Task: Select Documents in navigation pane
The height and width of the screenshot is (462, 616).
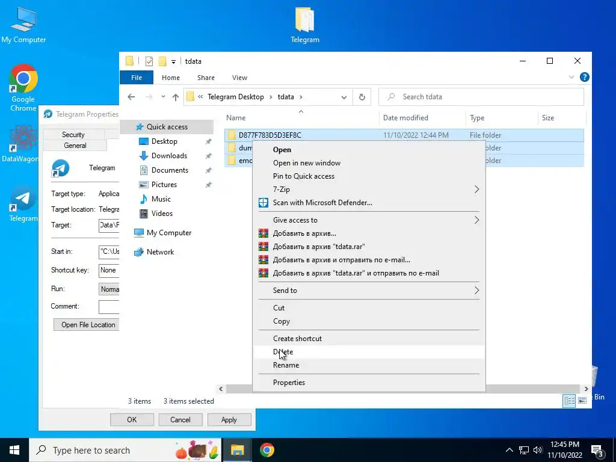Action: pos(170,170)
